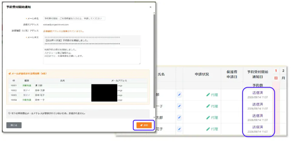Screen dimensions: 291x142
Task: Click the メール件名 subject input field
Action: (74, 19)
